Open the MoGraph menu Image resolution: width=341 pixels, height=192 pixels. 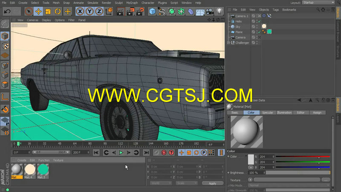pyautogui.click(x=132, y=3)
